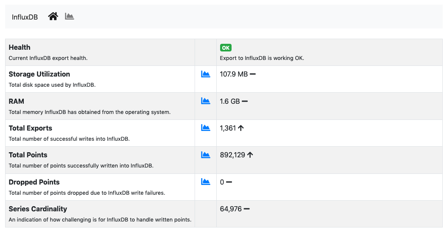Click 'Total disk space used by InfluxDB.' description
This screenshot has width=447, height=233.
tap(52, 85)
